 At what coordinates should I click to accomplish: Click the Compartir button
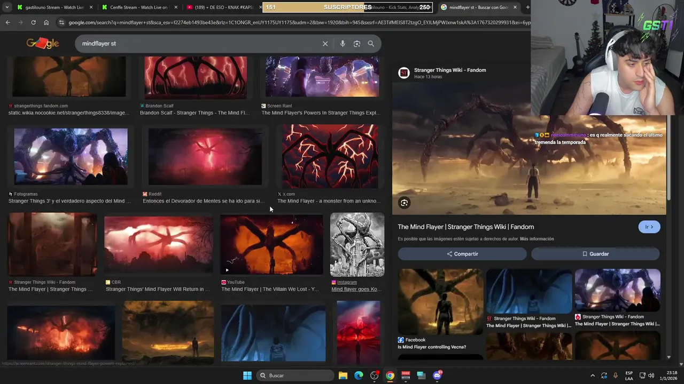(x=462, y=254)
